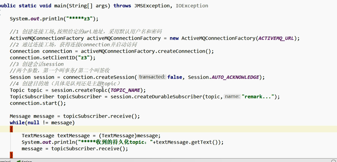Viewport: 337px width, 162px height.
Task: Click the AUTO_ACKNOWLEDGE constant
Action: pyautogui.click(x=235, y=77)
